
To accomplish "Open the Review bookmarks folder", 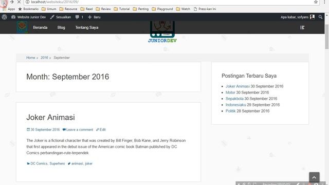I will (x=103, y=9).
